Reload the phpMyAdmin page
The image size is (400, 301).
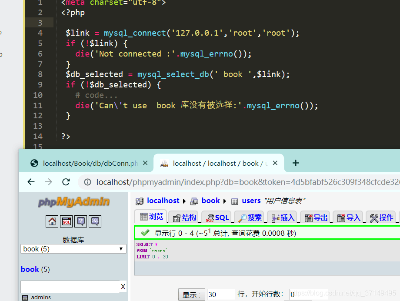click(66, 182)
